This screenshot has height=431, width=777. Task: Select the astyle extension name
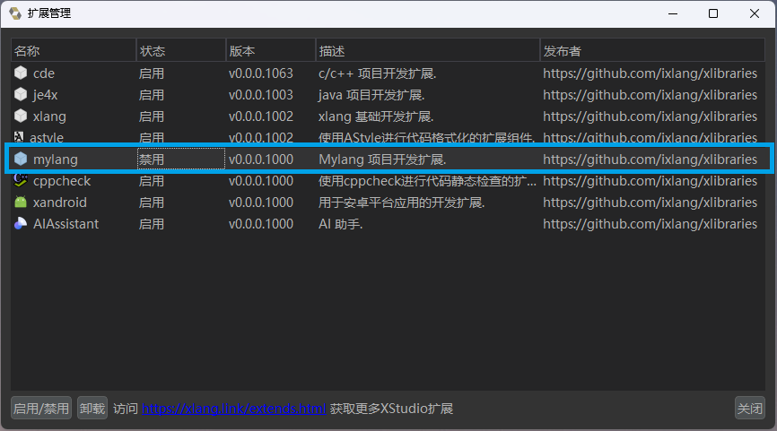coord(47,138)
